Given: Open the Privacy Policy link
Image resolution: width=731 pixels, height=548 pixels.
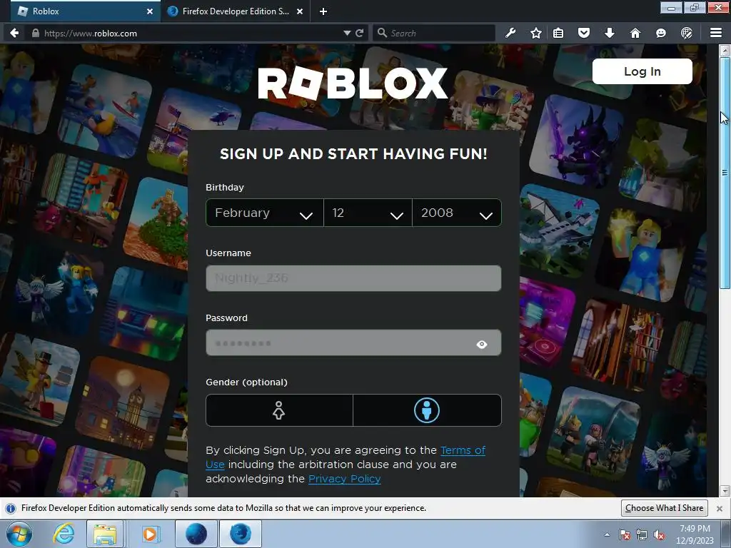Looking at the screenshot, I should 345,479.
